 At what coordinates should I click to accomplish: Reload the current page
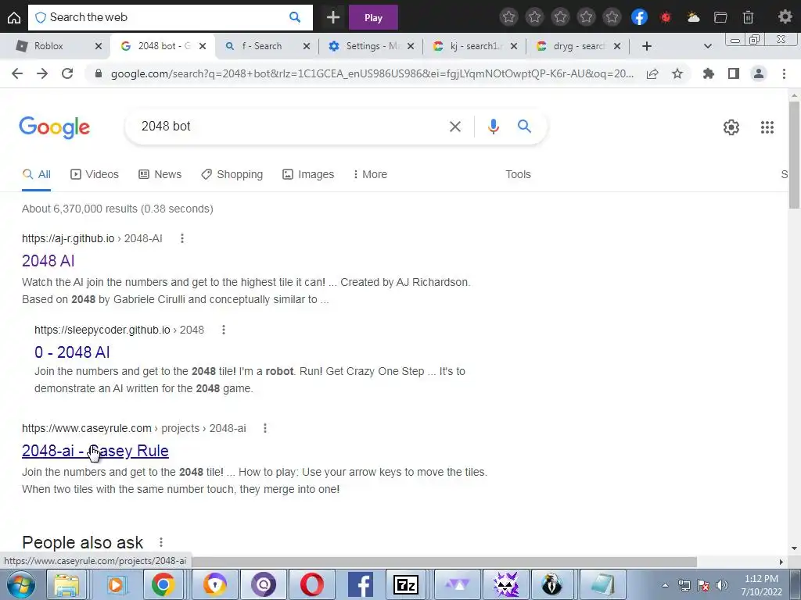(67, 73)
